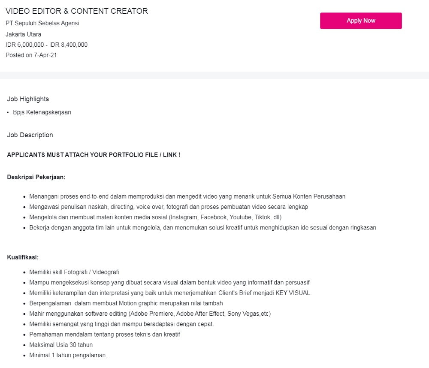Click the Job Description section heading
The height and width of the screenshot is (368, 429).
[x=30, y=135]
